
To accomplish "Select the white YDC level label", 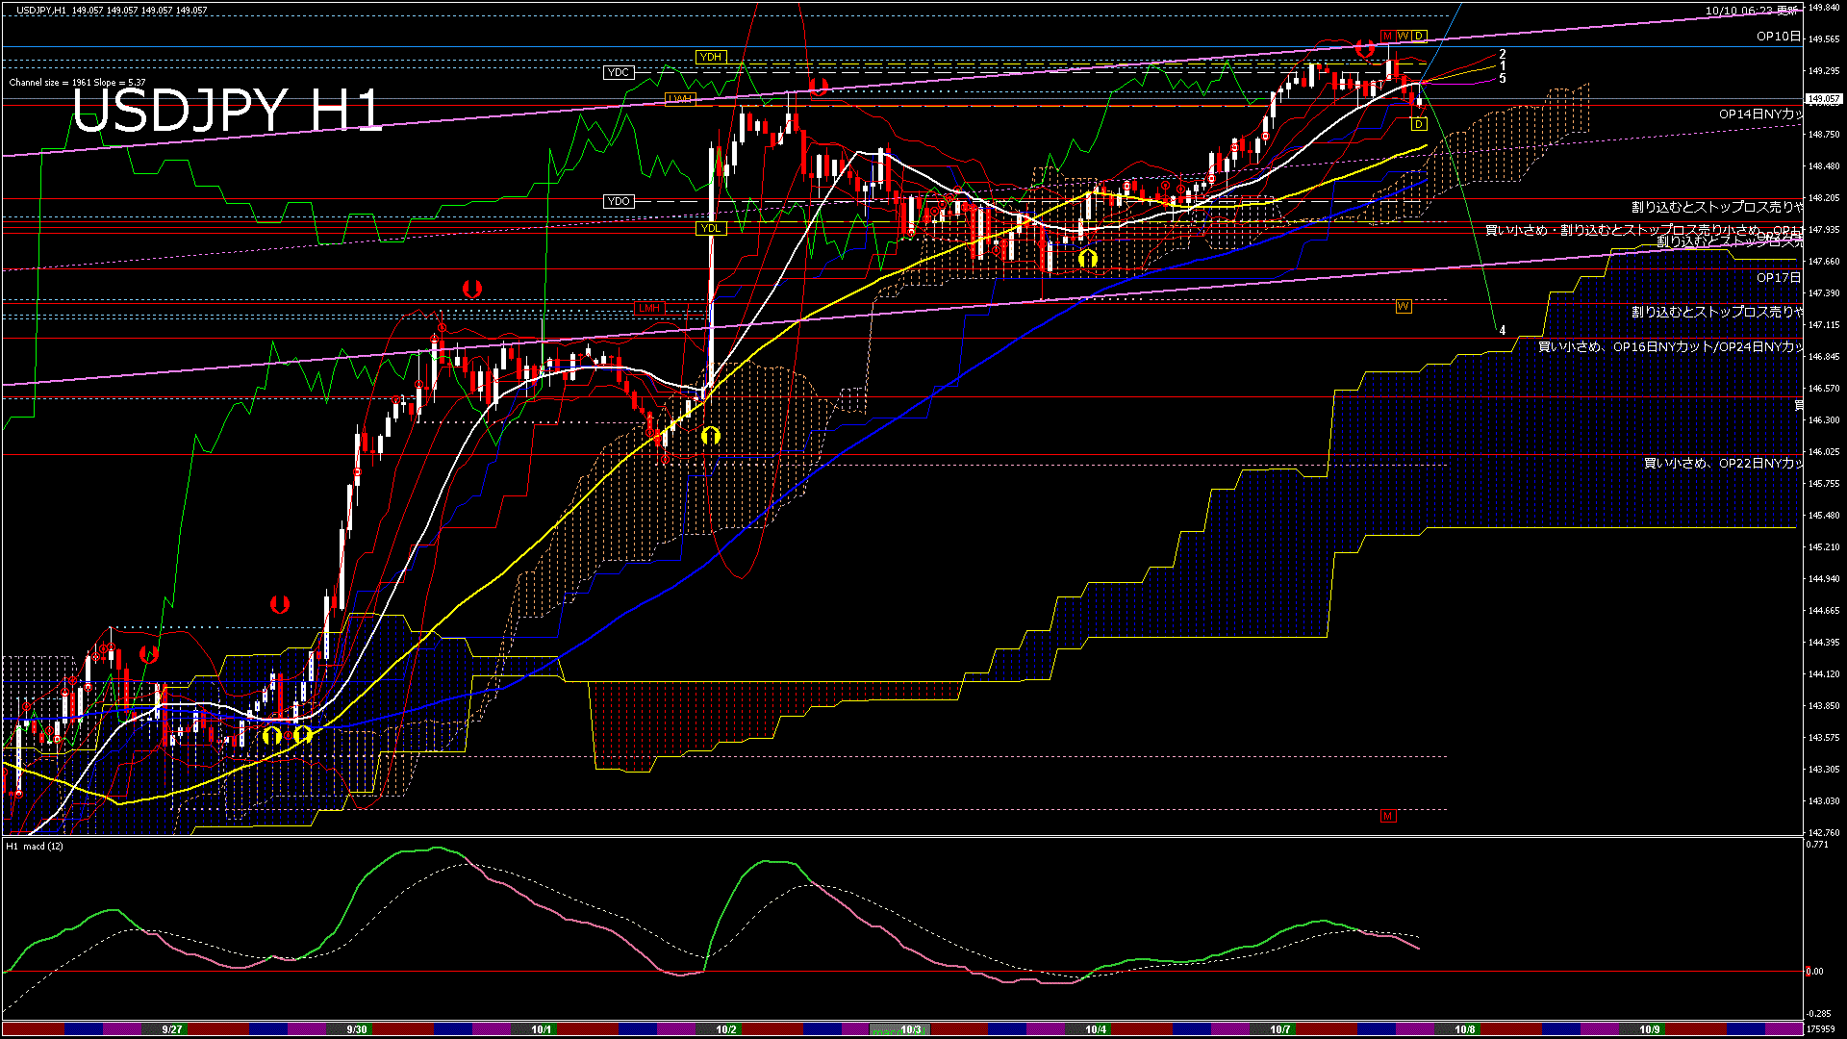I will coord(618,72).
